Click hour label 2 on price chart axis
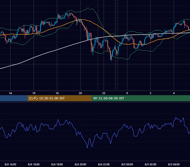190x167 pixels. pyautogui.click(x=151, y=93)
